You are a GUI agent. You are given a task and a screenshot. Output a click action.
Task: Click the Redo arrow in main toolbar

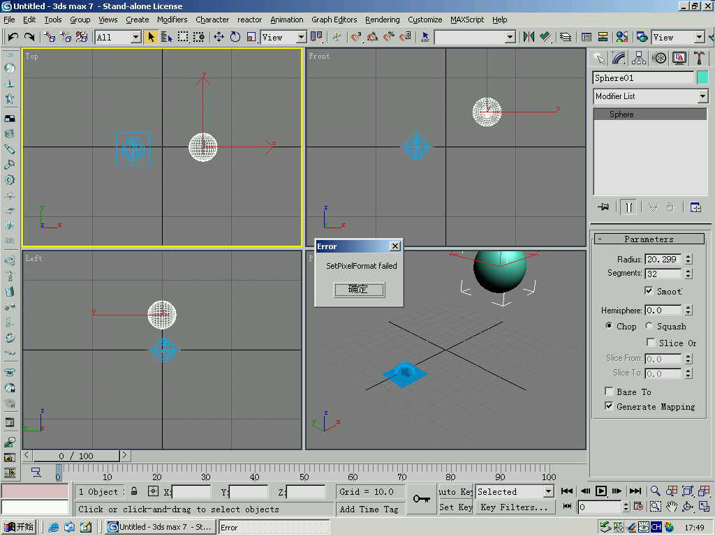[29, 37]
